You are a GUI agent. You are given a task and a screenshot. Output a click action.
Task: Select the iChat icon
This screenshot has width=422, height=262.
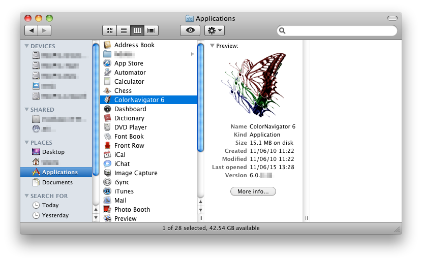pyautogui.click(x=107, y=163)
